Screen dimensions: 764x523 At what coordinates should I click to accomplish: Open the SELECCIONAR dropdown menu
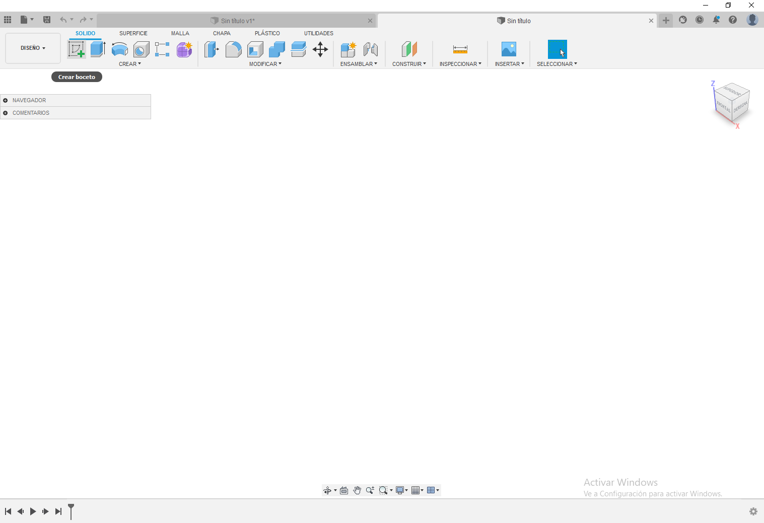coord(557,64)
